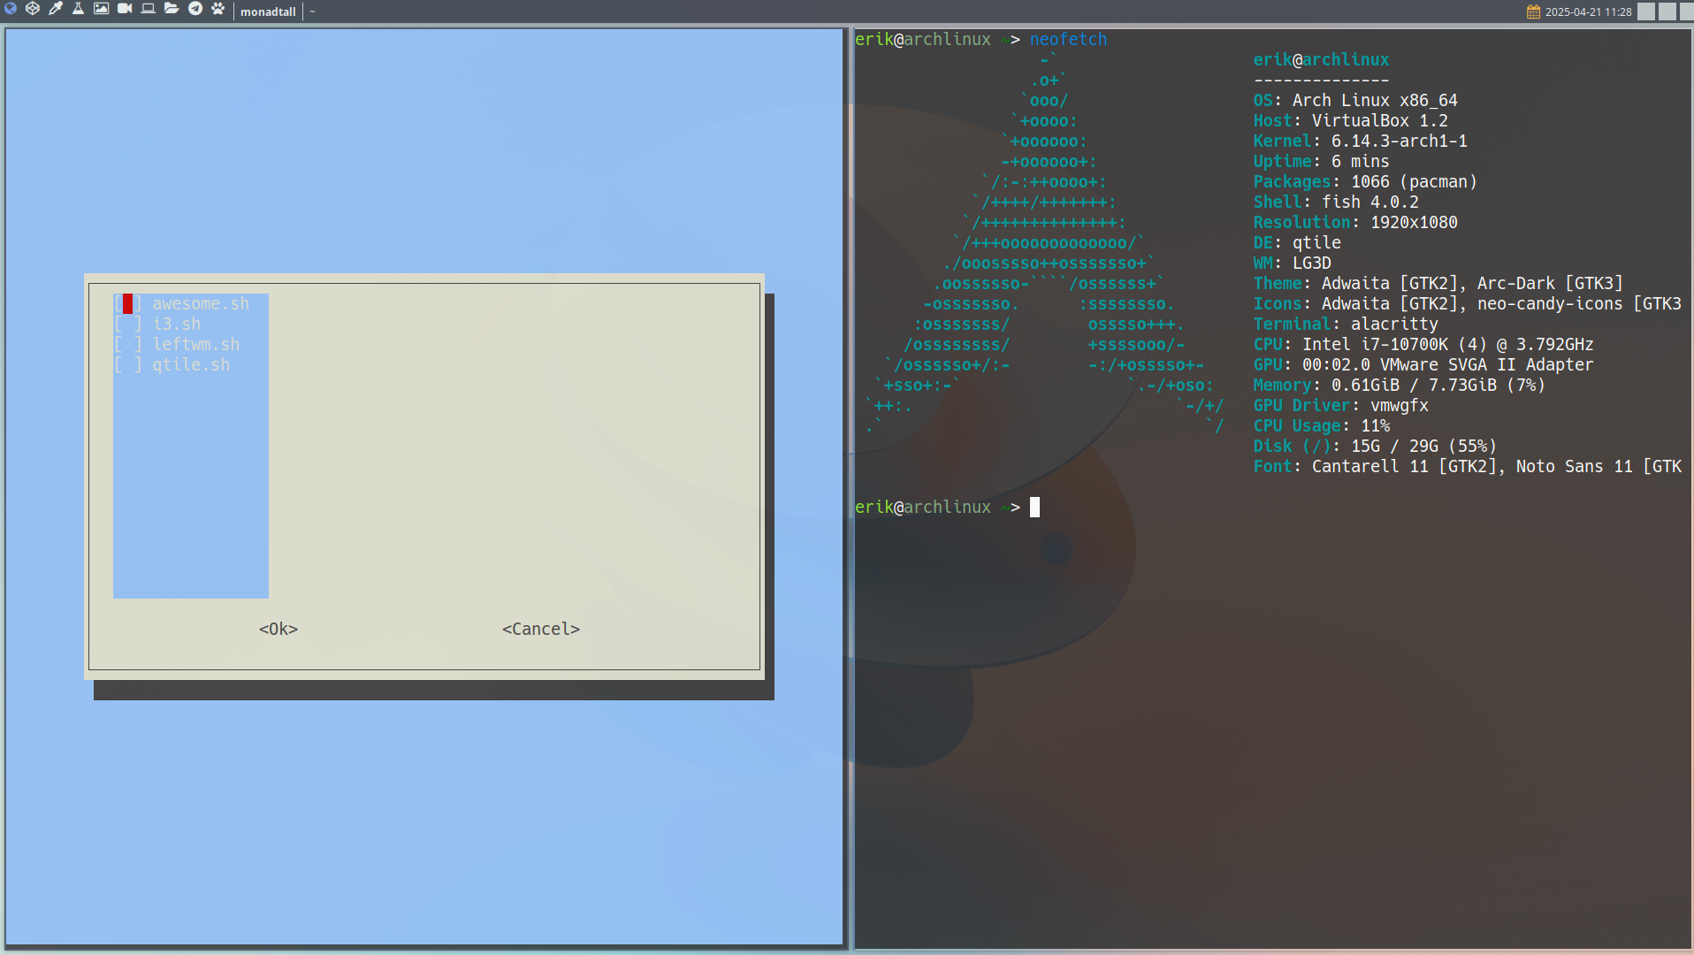Click the Packages: 1066 (pacman) line

1365,182
